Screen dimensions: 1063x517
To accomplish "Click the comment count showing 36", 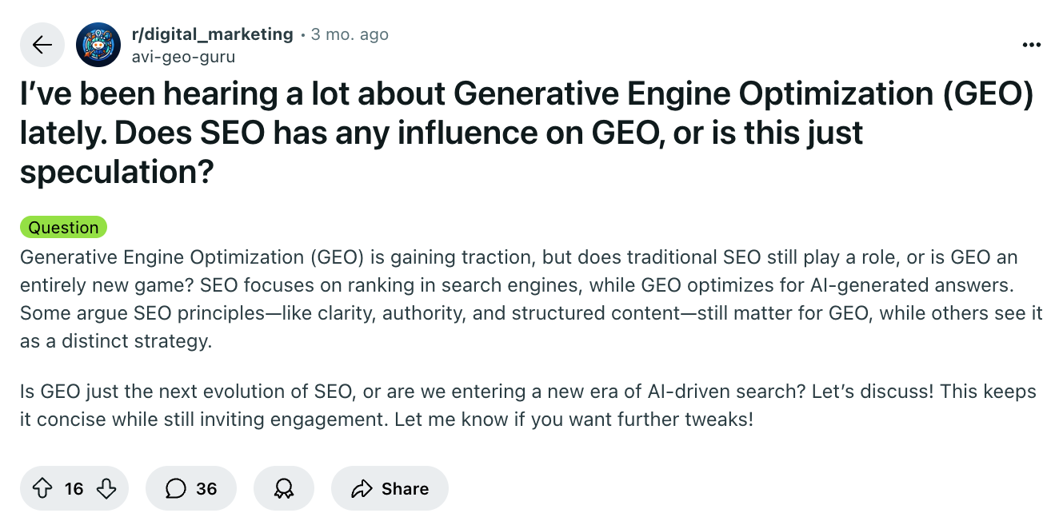I will click(206, 488).
